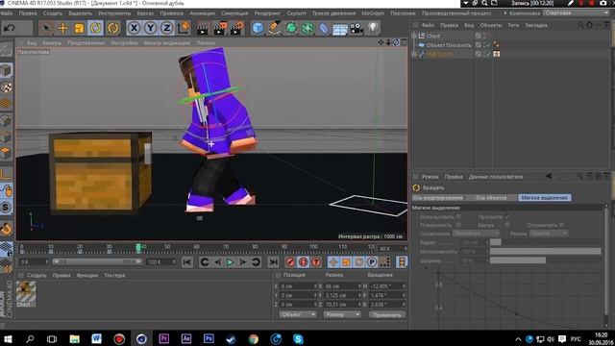
Task: Click Render to Picture Viewer icon
Action: click(220, 28)
